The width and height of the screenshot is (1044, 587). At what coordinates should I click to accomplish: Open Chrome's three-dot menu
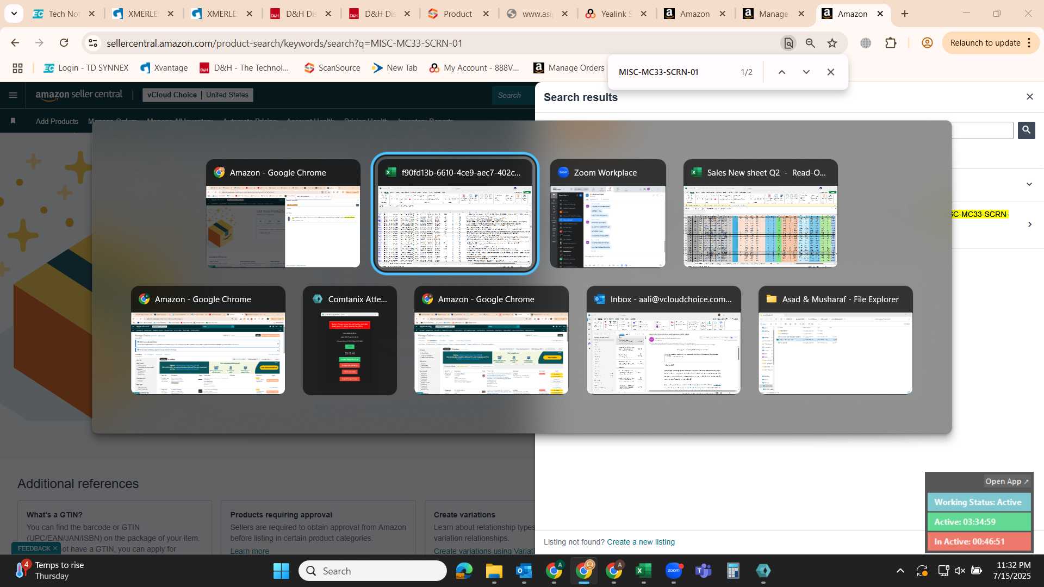pyautogui.click(x=1029, y=43)
